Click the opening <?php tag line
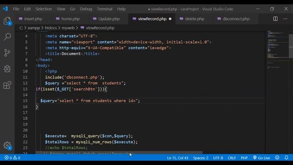Viewport: 293px width, 165px height. tap(51, 71)
